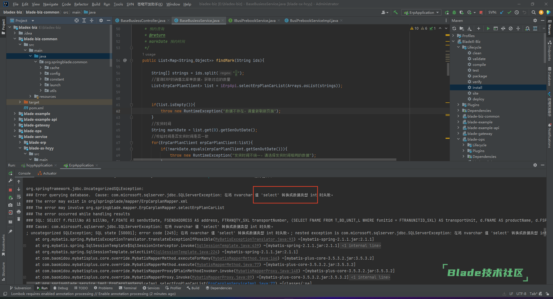Click editor vertical scrollbar thumb
553x299 pixels.
click(448, 69)
